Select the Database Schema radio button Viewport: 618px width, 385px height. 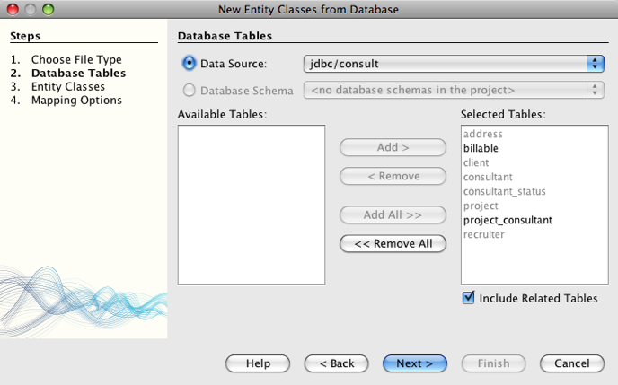(189, 90)
